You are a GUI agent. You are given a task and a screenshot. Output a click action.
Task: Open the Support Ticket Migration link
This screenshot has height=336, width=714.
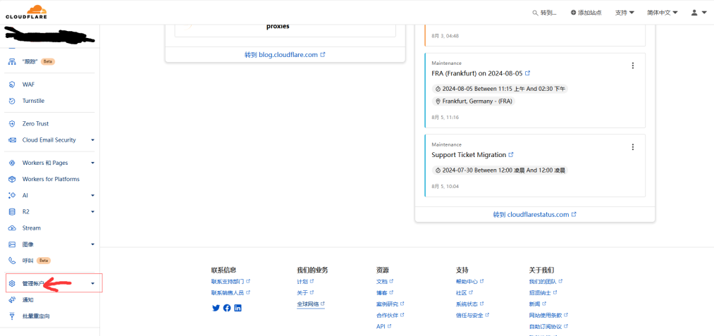(473, 155)
